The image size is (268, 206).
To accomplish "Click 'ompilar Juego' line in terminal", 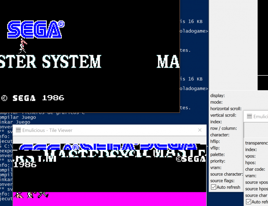I will [x=18, y=117].
